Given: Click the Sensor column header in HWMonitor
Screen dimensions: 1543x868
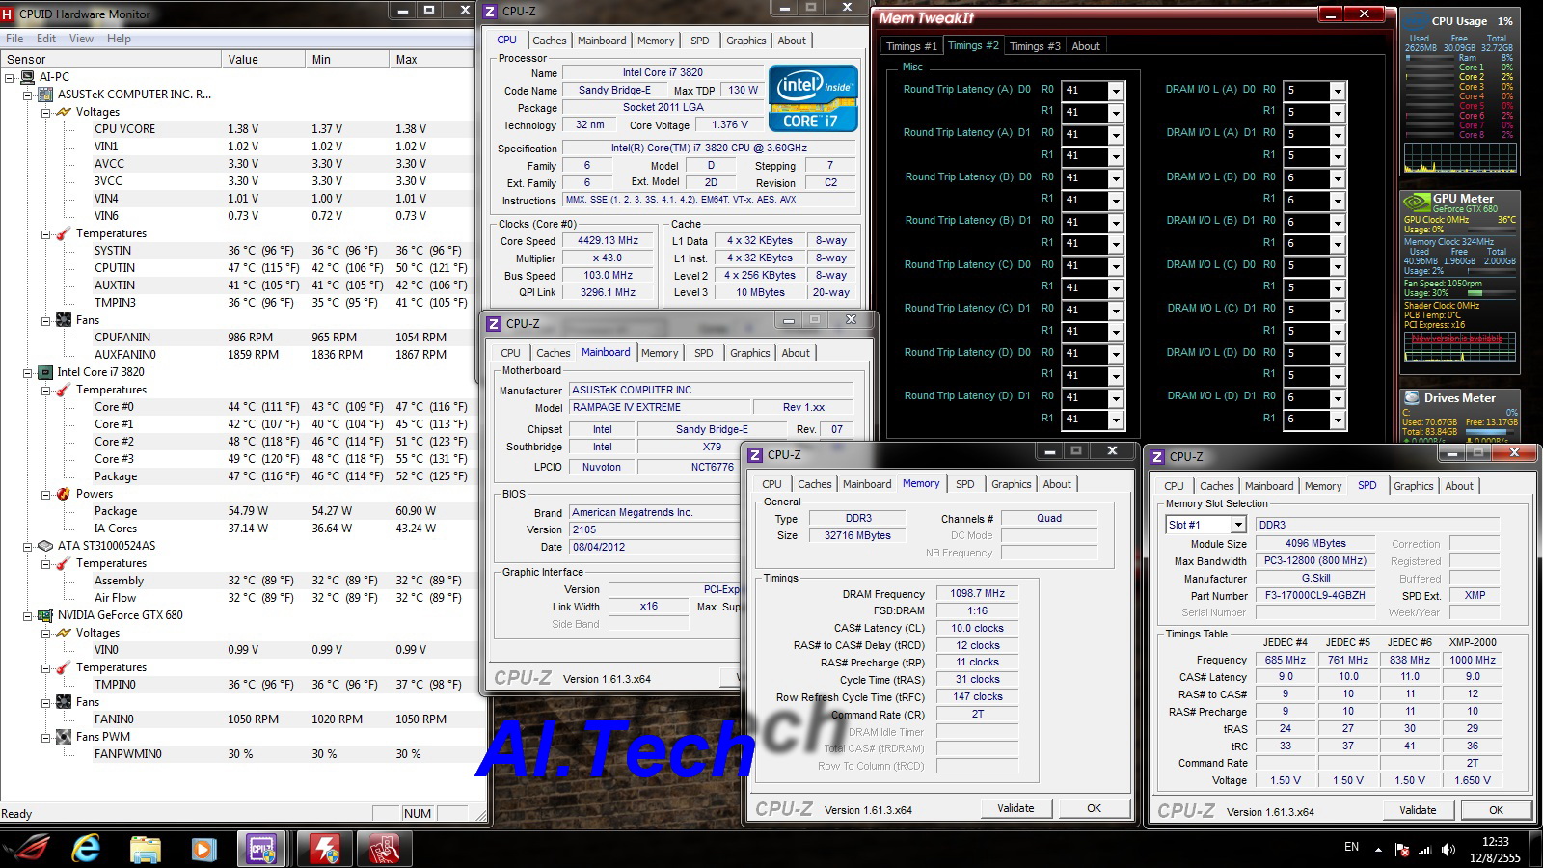Looking at the screenshot, I should point(111,60).
